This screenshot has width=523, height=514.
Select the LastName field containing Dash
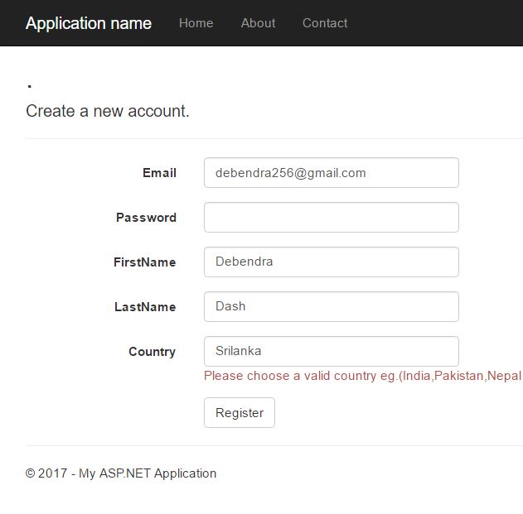[x=331, y=307]
